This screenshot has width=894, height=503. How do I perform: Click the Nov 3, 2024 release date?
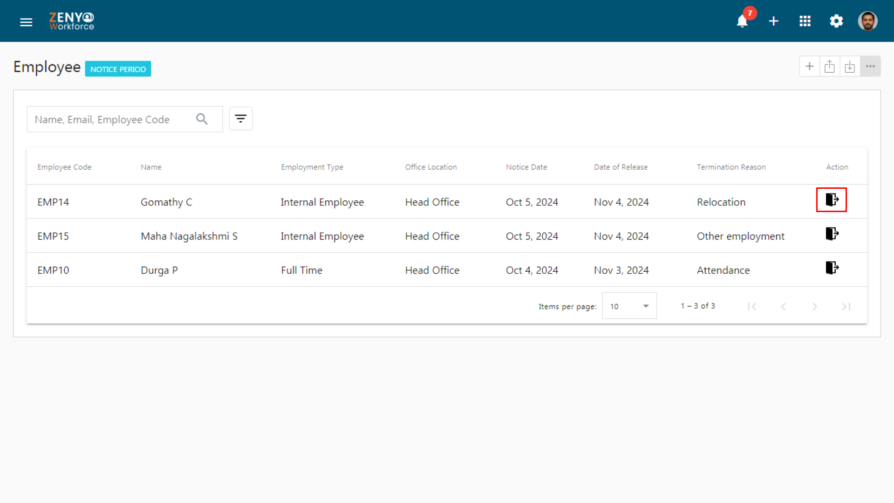[621, 270]
